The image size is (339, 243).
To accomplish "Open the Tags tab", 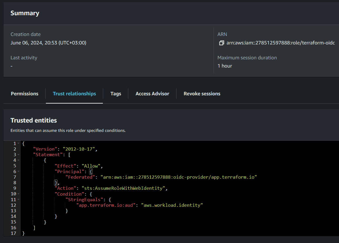I will 116,94.
